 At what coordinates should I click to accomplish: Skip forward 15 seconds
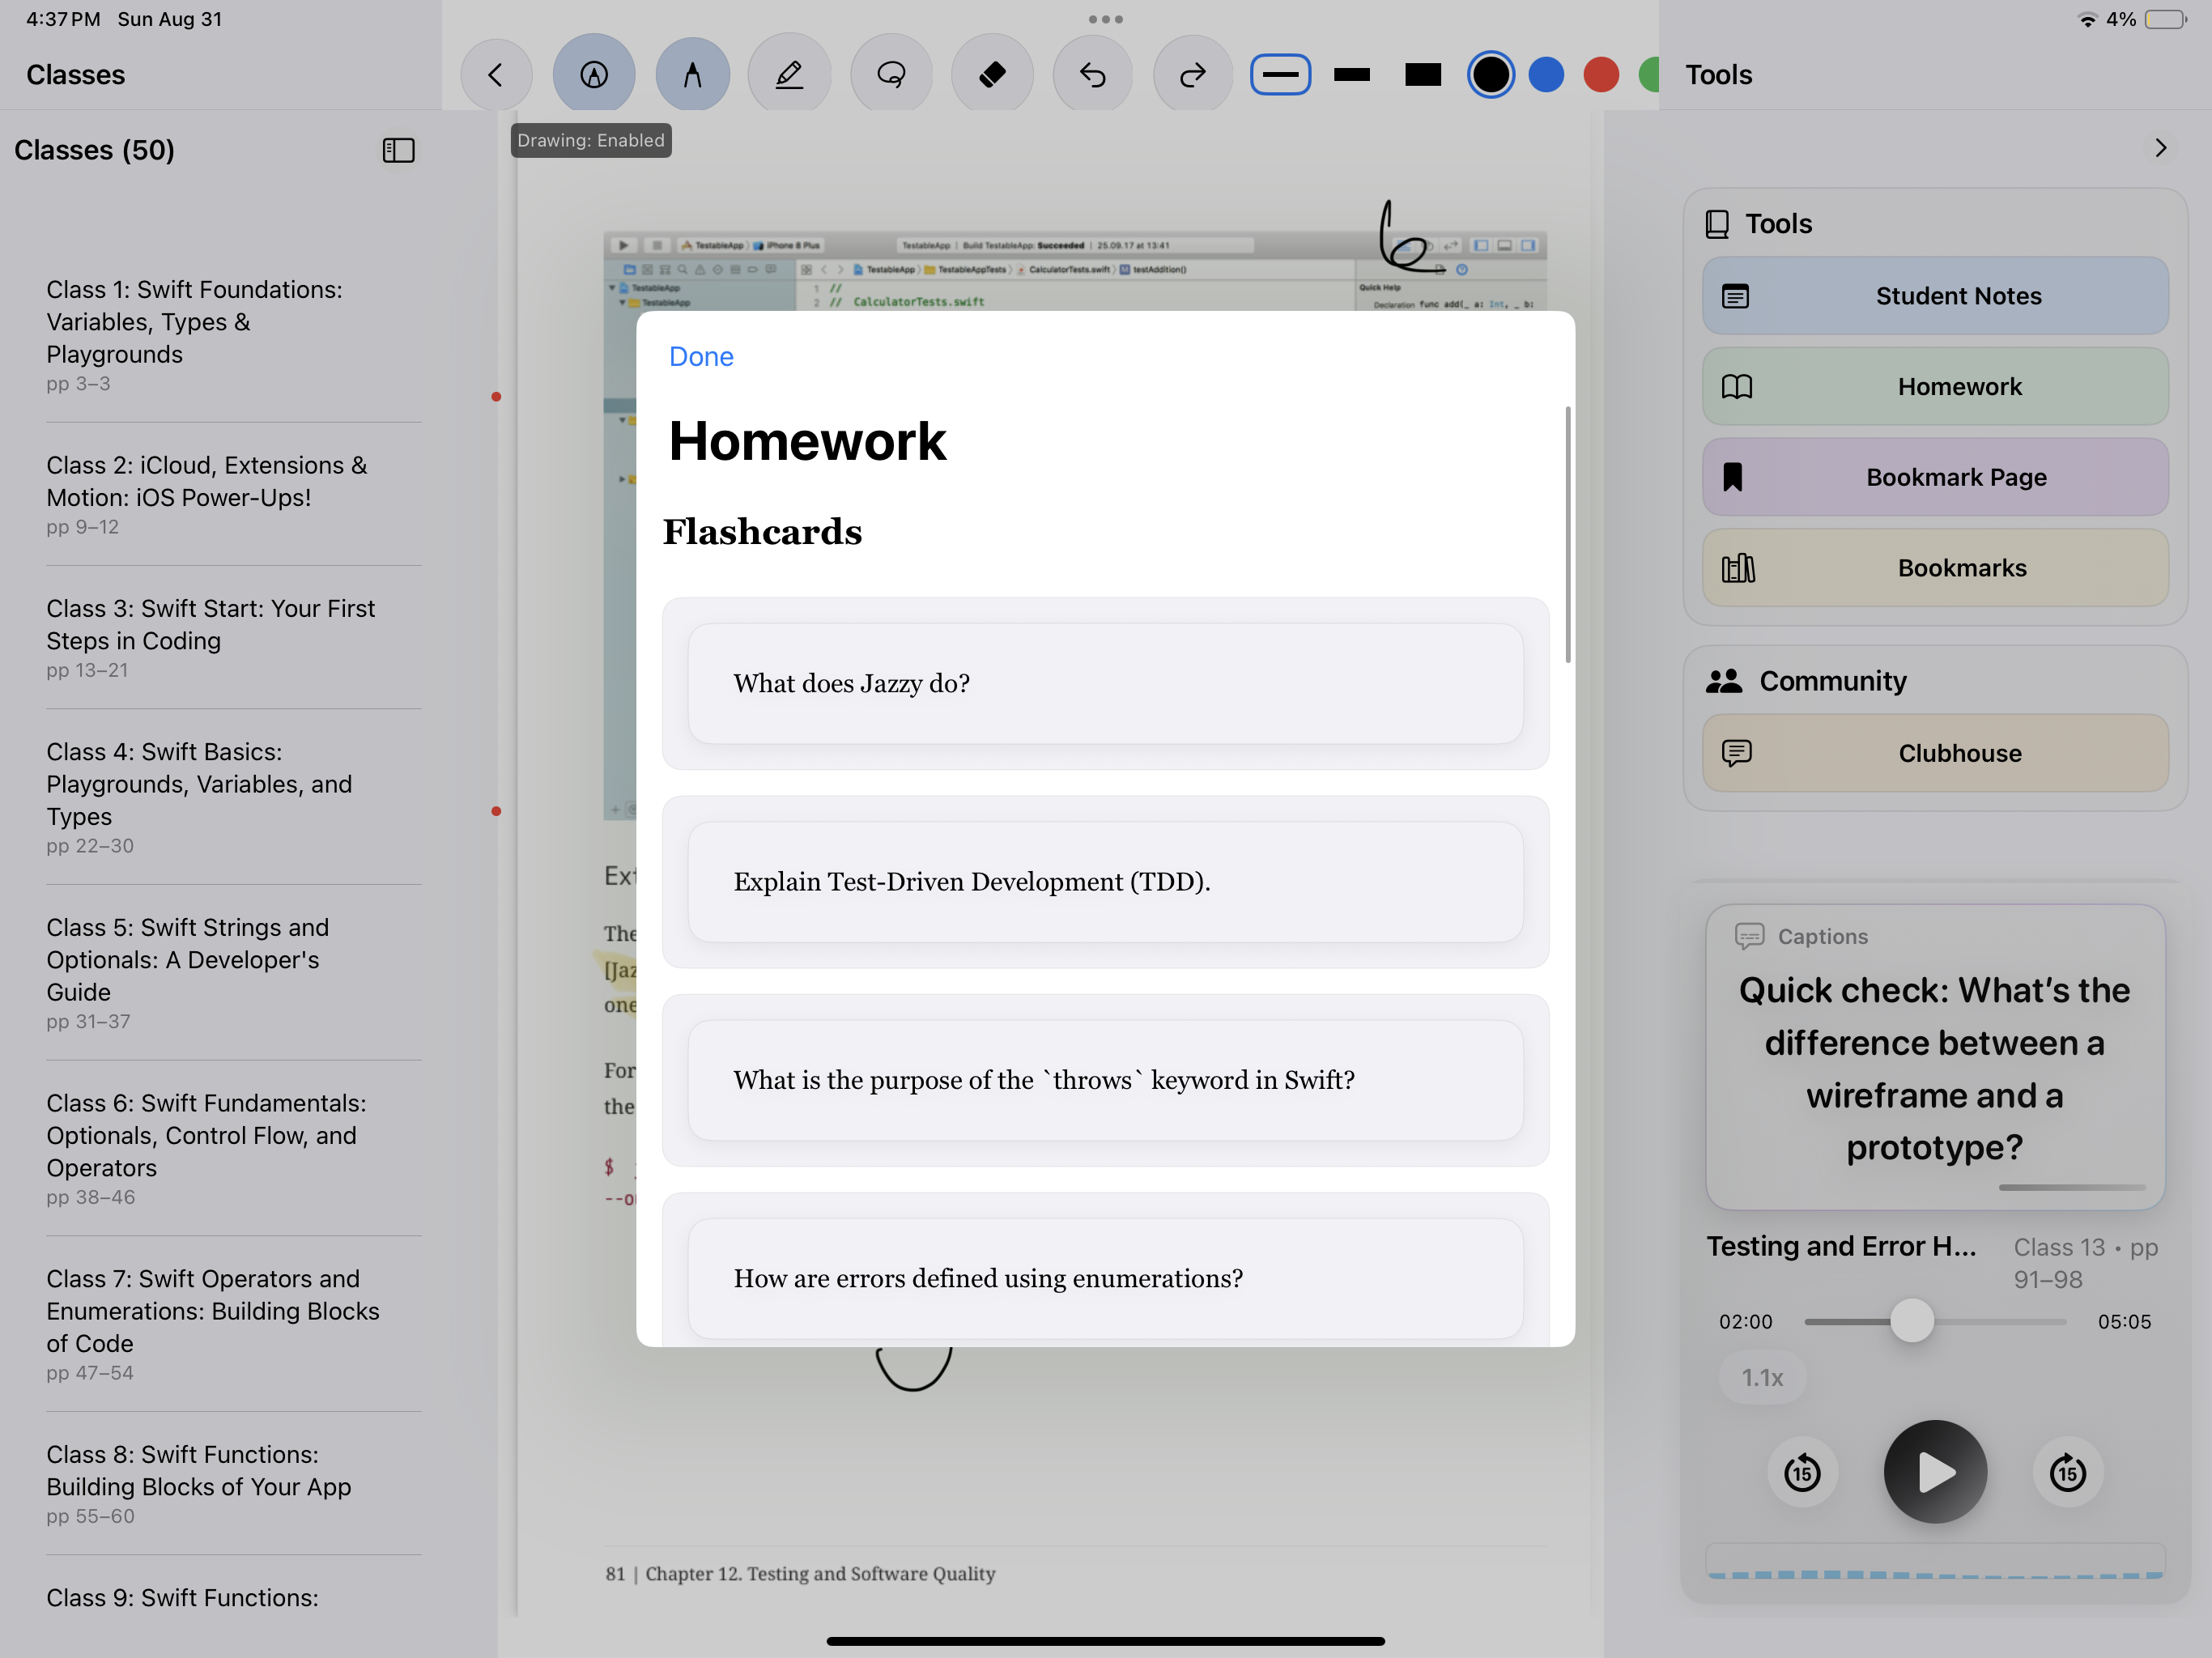[x=2067, y=1472]
